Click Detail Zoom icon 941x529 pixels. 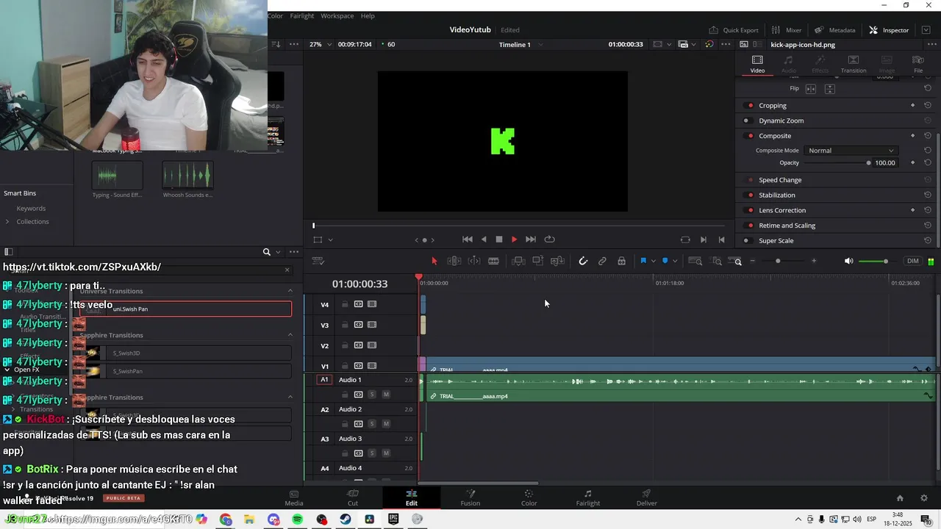715,261
